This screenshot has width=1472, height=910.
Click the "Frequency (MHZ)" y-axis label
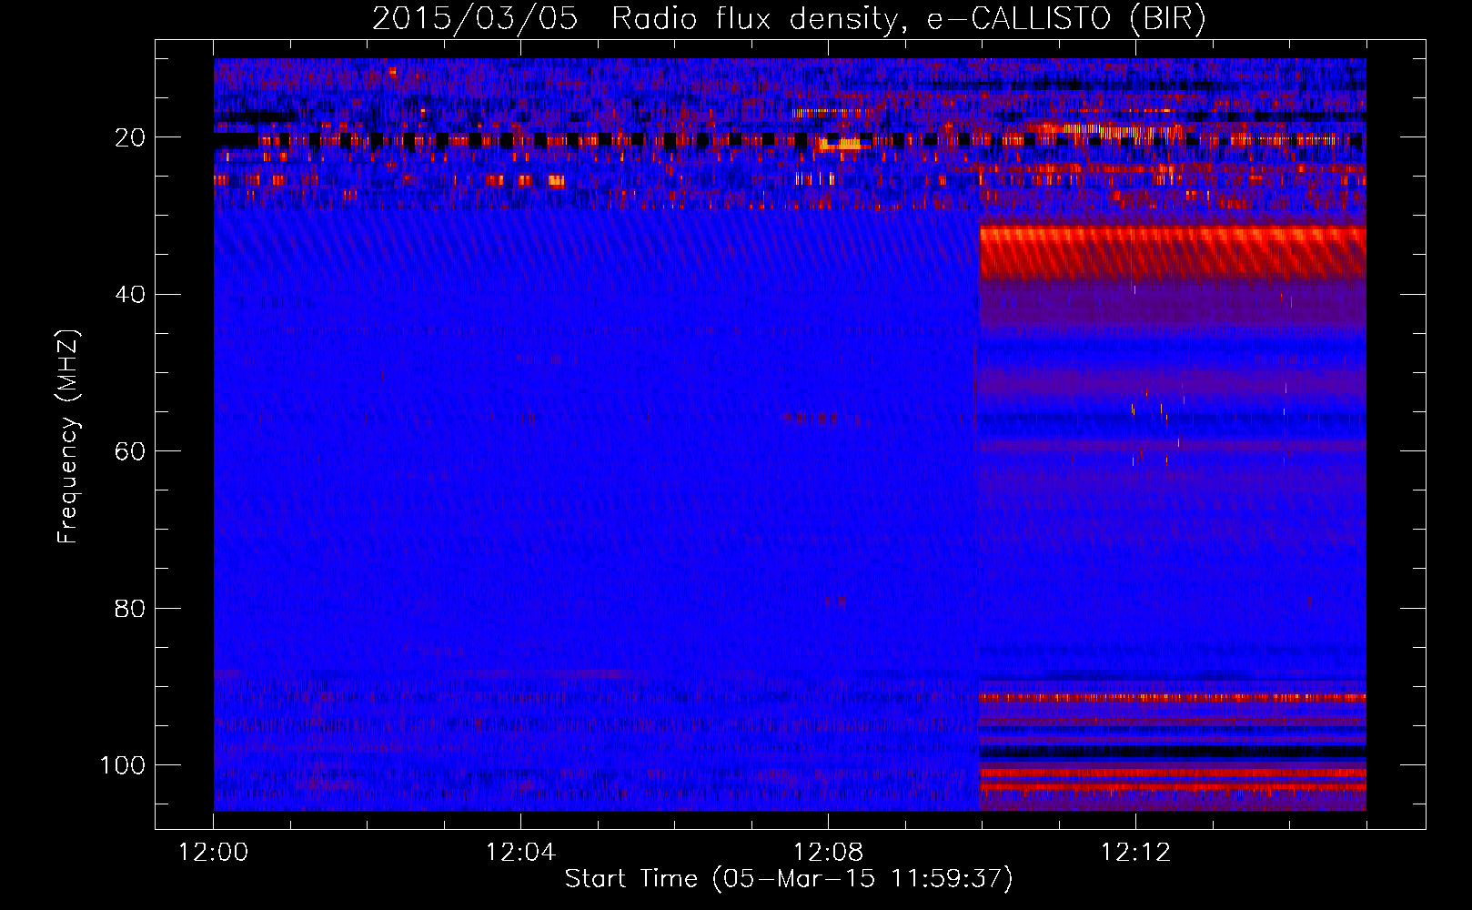tap(68, 437)
